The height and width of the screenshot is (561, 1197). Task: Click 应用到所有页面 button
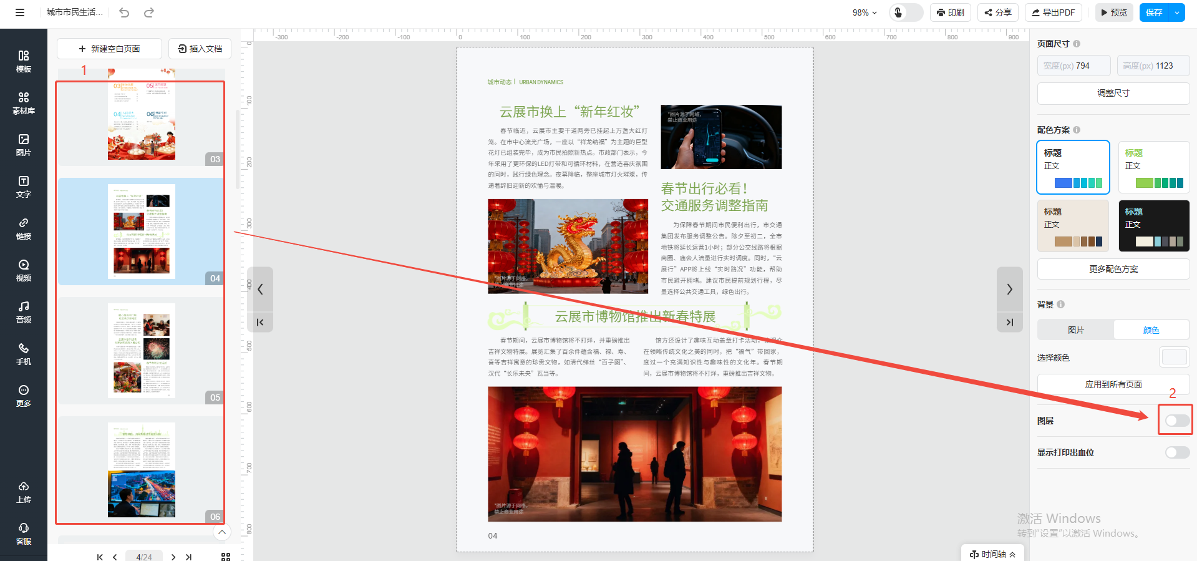1113,384
